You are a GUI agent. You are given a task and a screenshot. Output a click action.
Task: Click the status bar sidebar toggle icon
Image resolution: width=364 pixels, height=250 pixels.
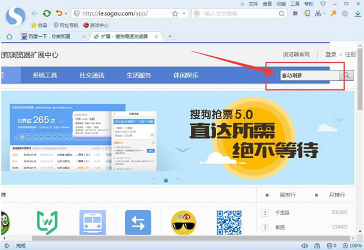coord(7,246)
